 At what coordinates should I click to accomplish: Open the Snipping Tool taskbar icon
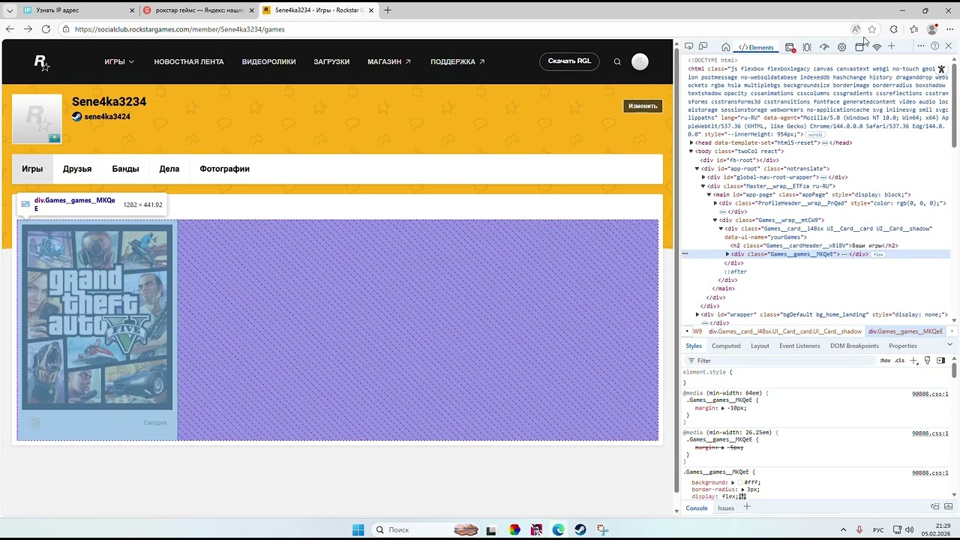(x=602, y=529)
